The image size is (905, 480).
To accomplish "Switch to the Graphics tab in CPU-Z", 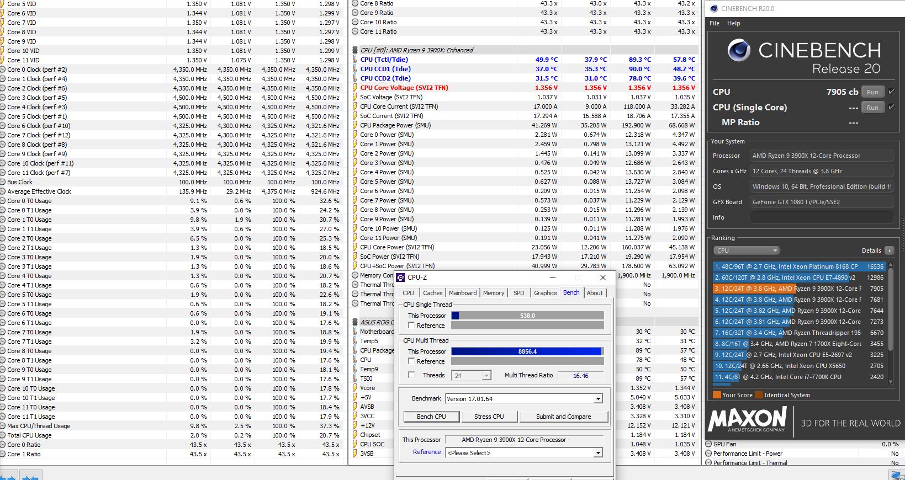I will click(x=546, y=293).
